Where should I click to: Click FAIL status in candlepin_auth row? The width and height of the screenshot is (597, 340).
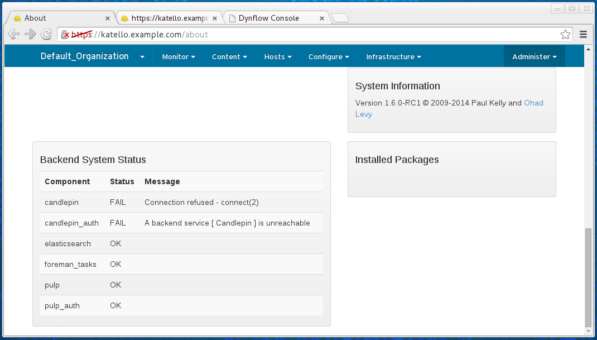[x=118, y=223]
